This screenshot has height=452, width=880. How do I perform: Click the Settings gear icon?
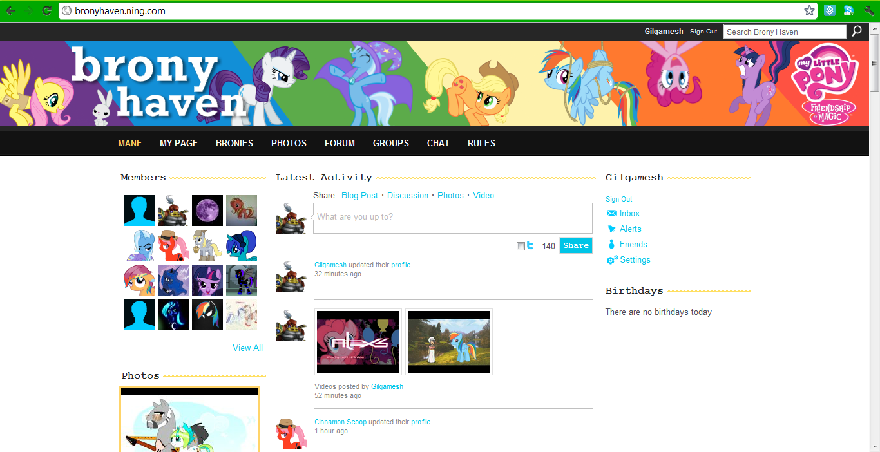[612, 259]
